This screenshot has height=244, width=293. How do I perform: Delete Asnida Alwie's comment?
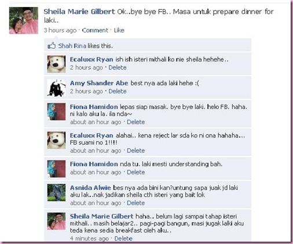(135, 203)
